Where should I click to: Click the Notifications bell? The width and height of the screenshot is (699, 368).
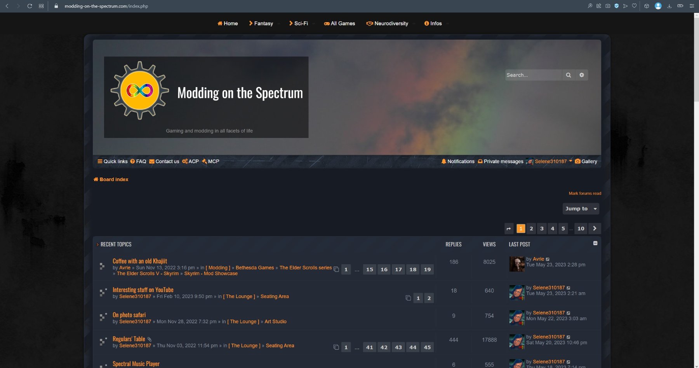coord(458,161)
